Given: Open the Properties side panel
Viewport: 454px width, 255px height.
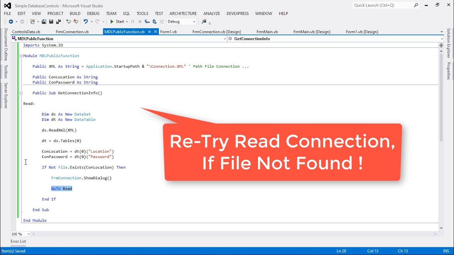Looking at the screenshot, I should tap(449, 71).
